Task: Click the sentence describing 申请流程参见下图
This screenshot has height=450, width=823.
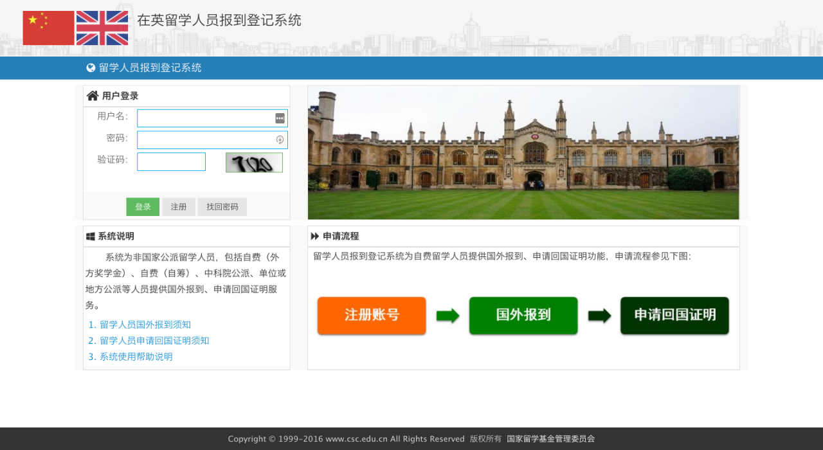Action: (x=502, y=256)
